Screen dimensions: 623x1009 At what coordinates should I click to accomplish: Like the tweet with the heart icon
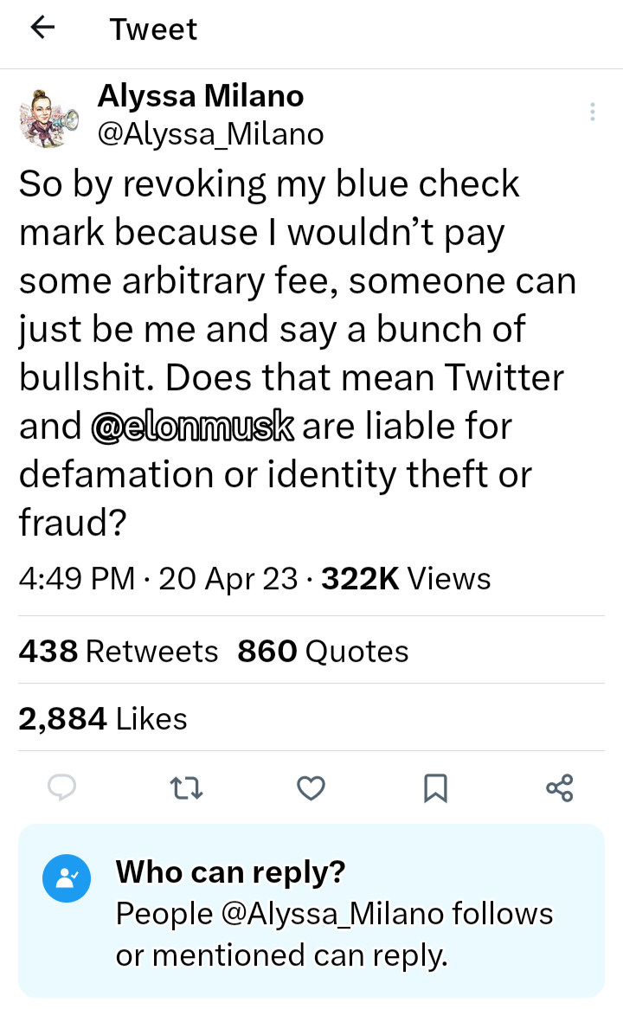coord(311,787)
